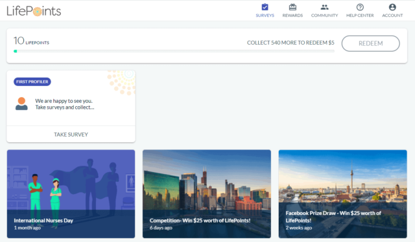Screen dimensions: 415x242
Task: Click the 'International Nurses Day' title text
Action: (x=43, y=221)
